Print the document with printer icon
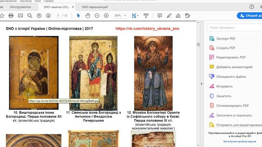This screenshot has height=147, width=262. tap(11, 16)
